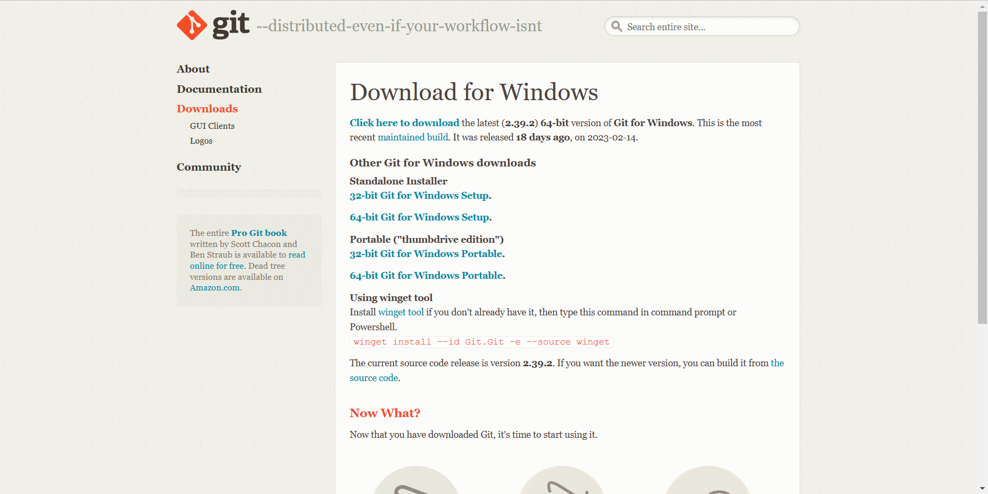Click 'Other Git for Windows downloads' heading
The width and height of the screenshot is (988, 494).
tap(443, 163)
